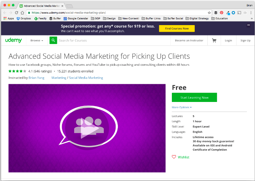This screenshot has width=255, height=181.
Task: Open the Marketing category link
Action: pyautogui.click(x=59, y=78)
